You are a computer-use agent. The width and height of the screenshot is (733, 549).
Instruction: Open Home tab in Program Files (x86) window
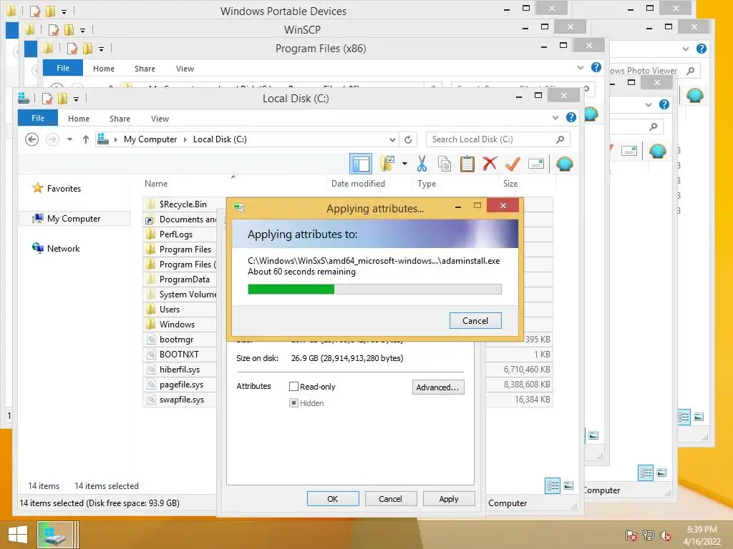click(x=103, y=69)
